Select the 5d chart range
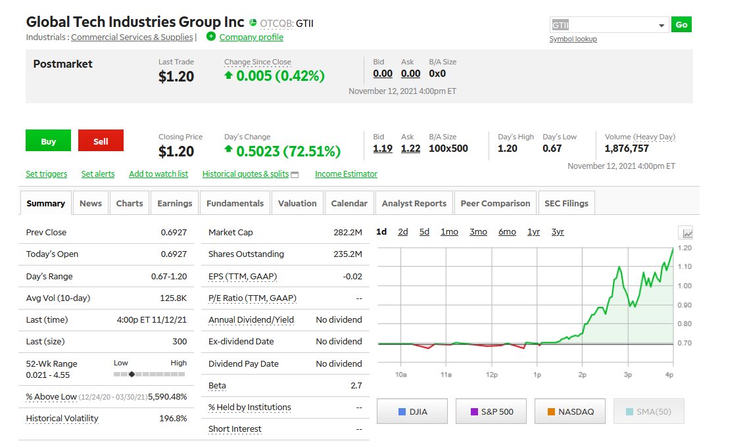The image size is (745, 441). 424,231
